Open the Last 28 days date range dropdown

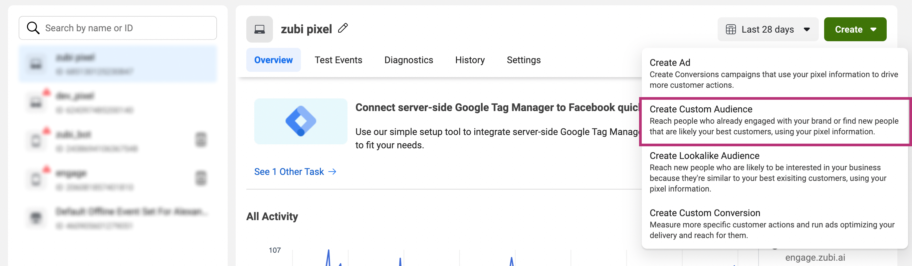768,29
